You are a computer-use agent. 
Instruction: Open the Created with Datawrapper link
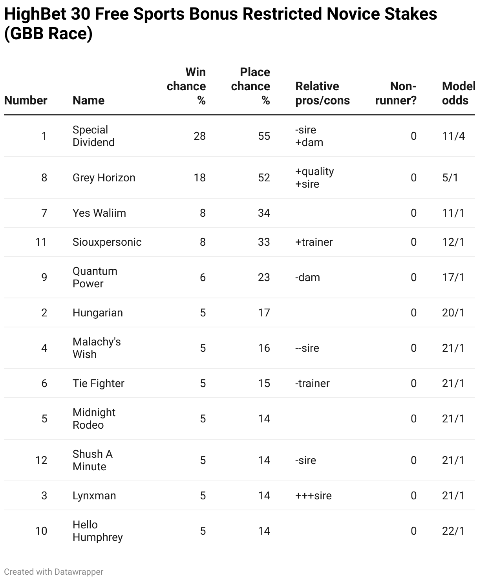click(54, 572)
